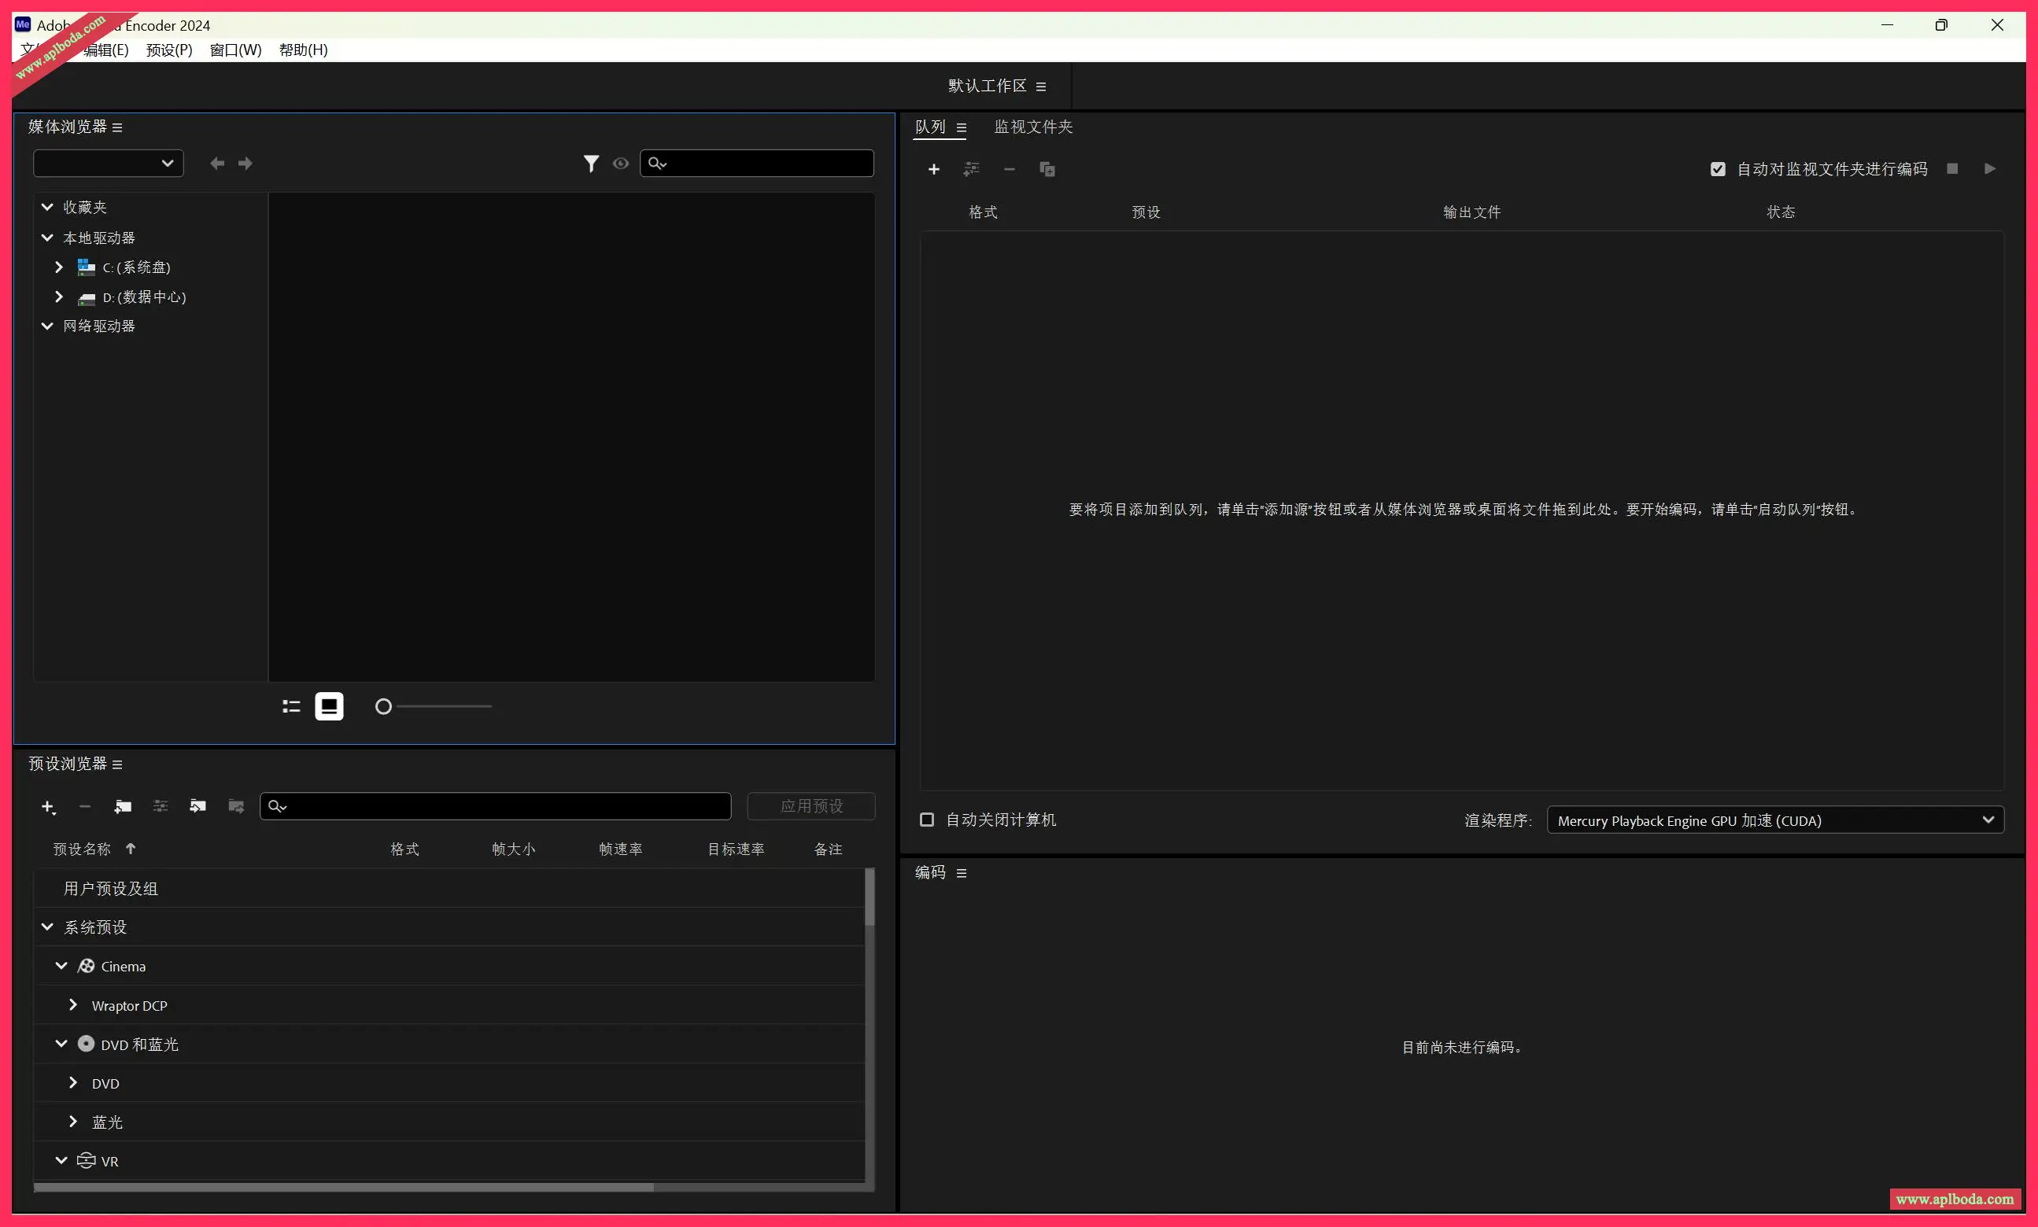Toggle the eye icon in media browser
Screen dimensions: 2038x1227
620,164
